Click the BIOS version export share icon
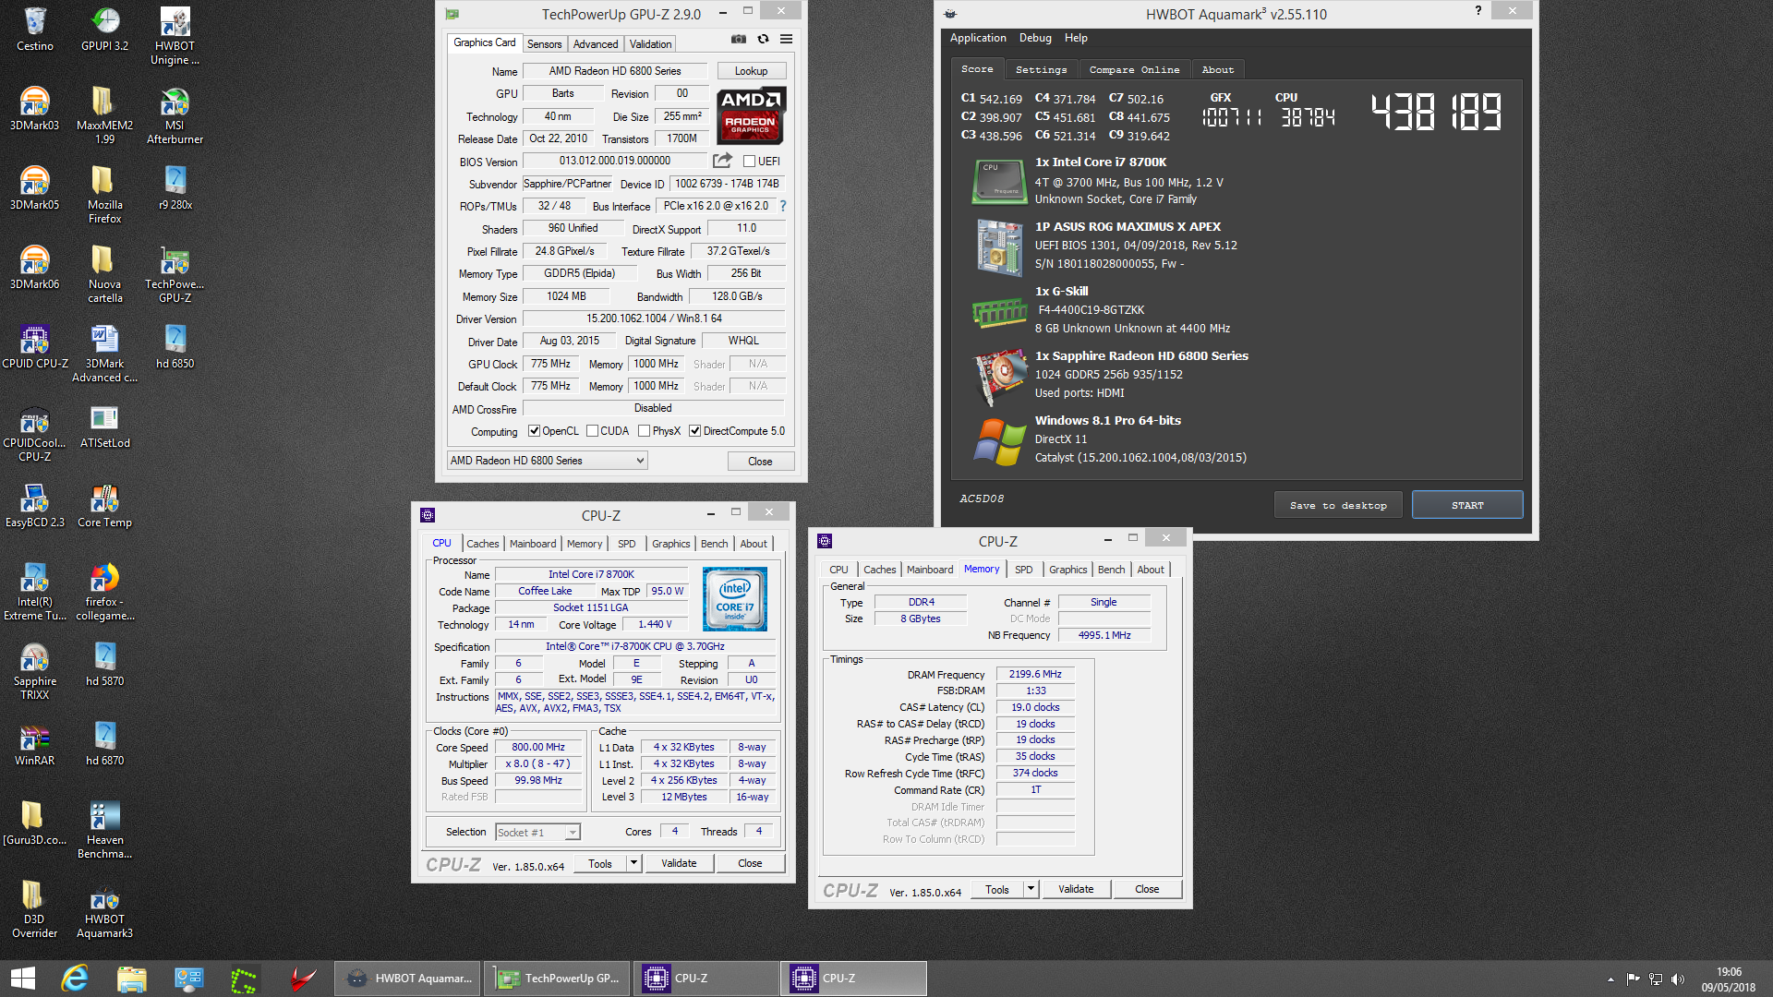This screenshot has width=1773, height=997. 722,161
